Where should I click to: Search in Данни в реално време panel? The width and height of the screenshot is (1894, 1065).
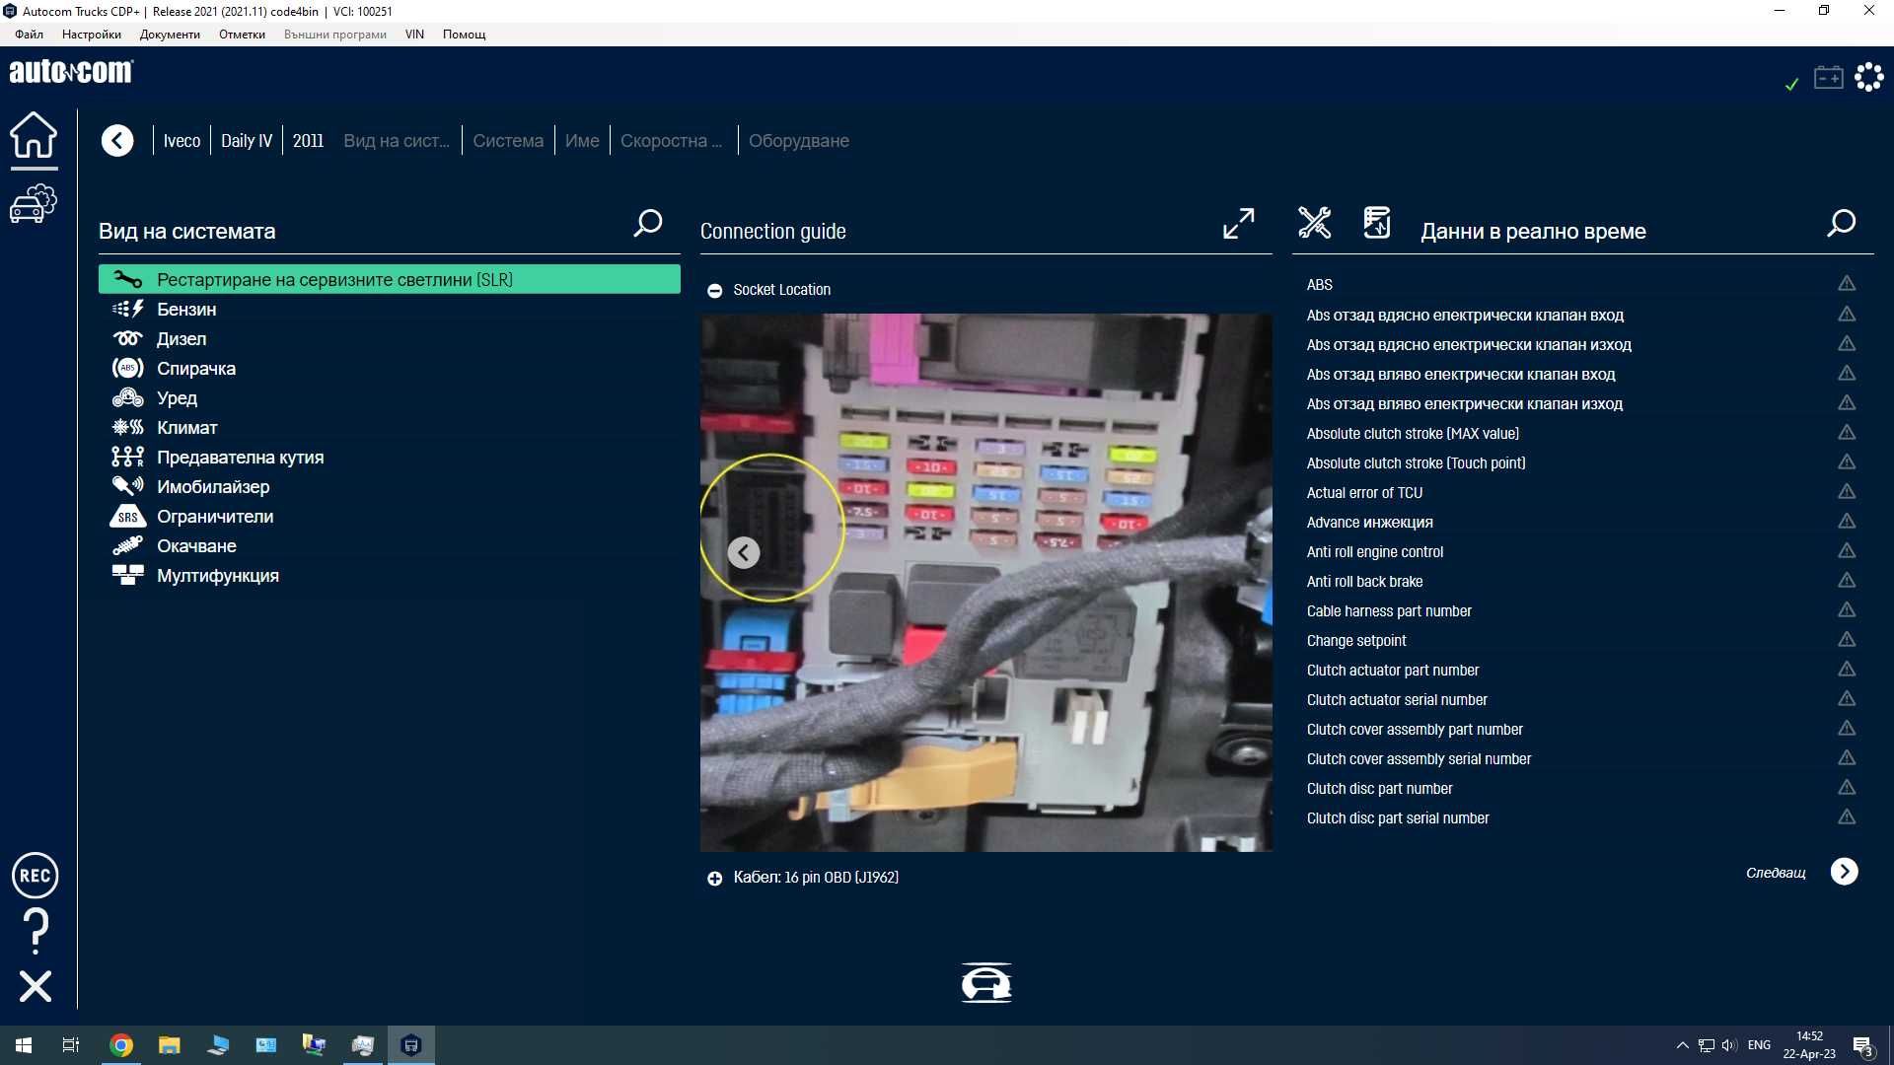(x=1841, y=223)
